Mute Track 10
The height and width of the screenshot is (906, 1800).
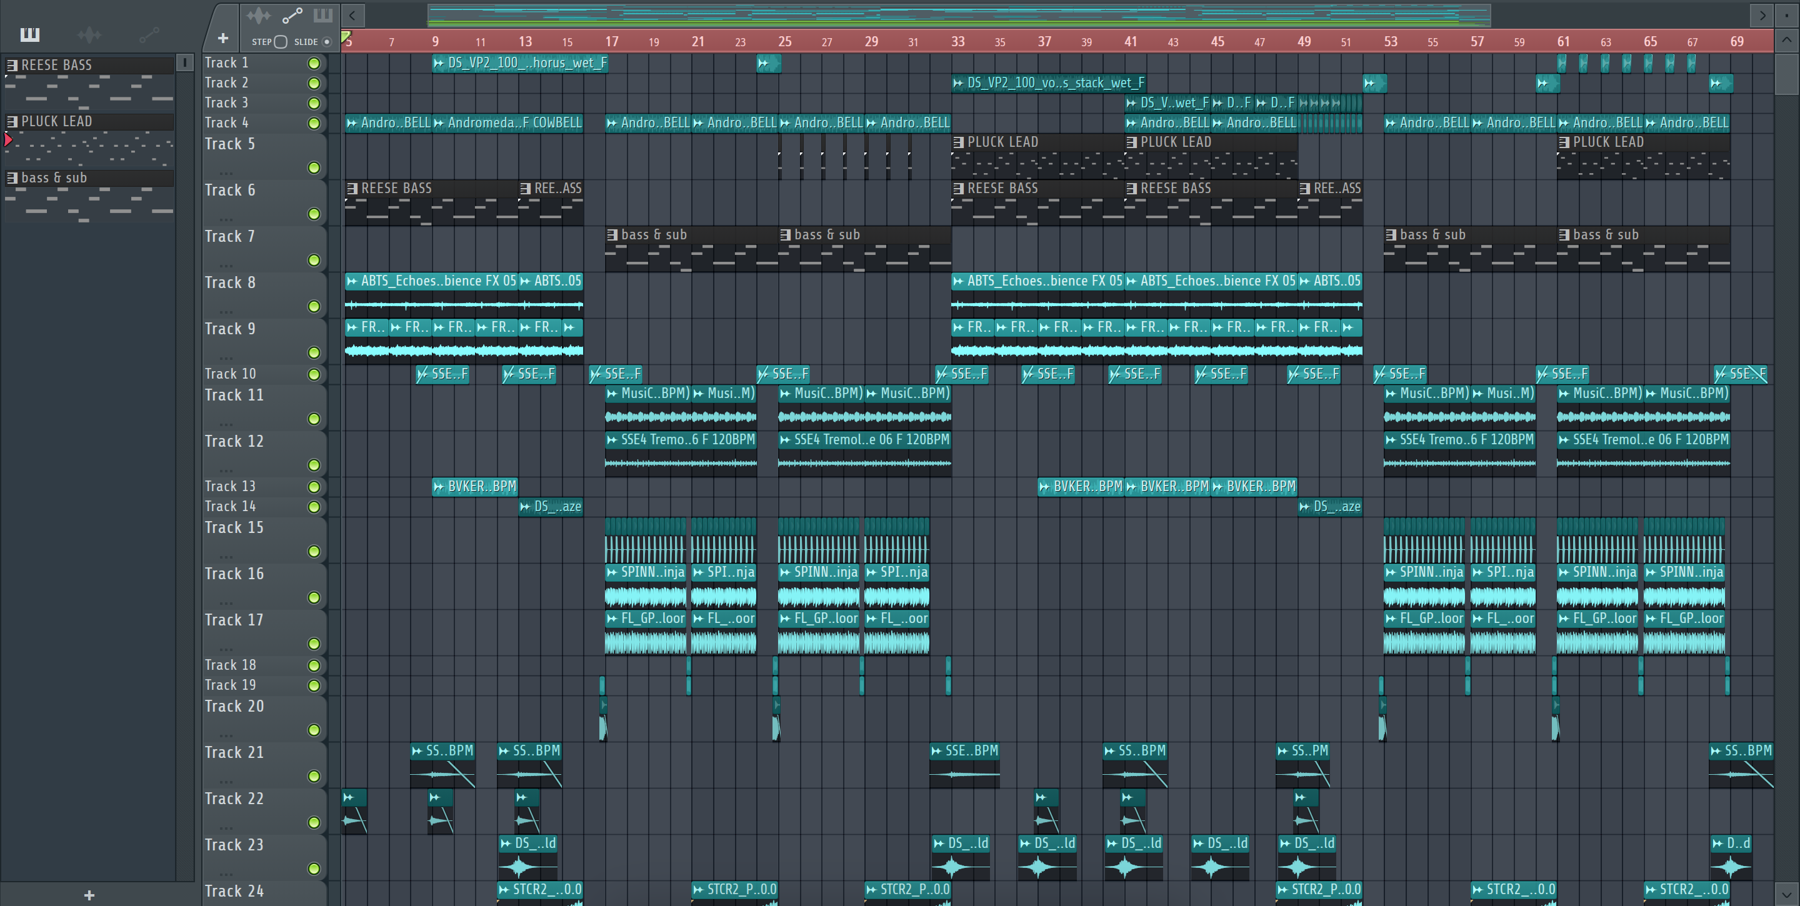pos(314,375)
